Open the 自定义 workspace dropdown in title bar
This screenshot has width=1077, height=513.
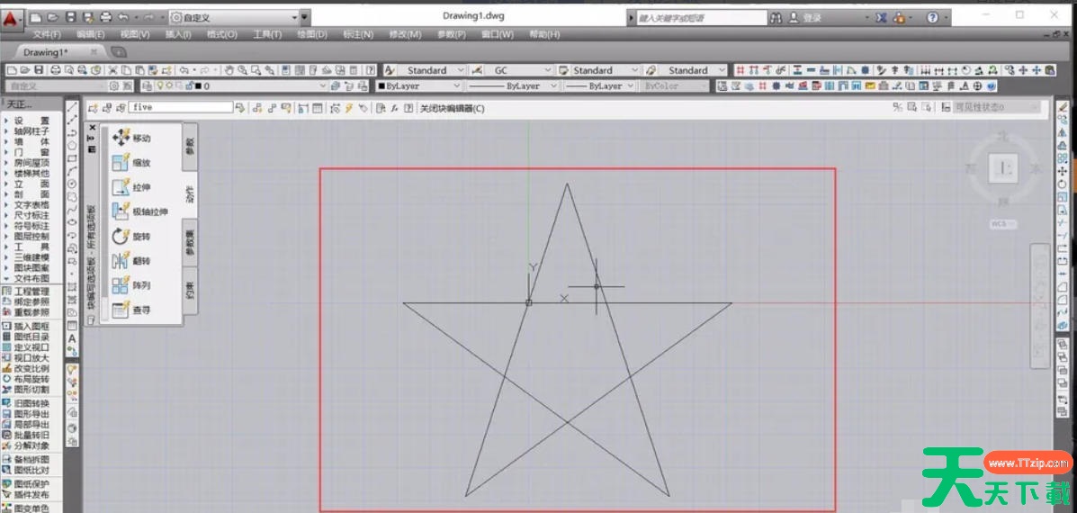click(234, 17)
